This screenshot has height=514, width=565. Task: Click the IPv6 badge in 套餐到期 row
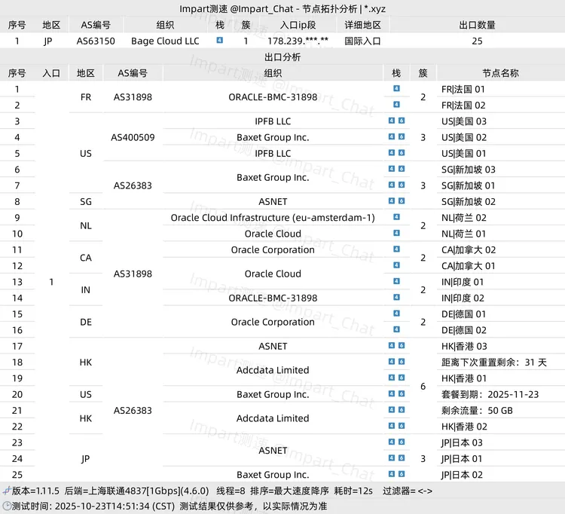coord(402,394)
